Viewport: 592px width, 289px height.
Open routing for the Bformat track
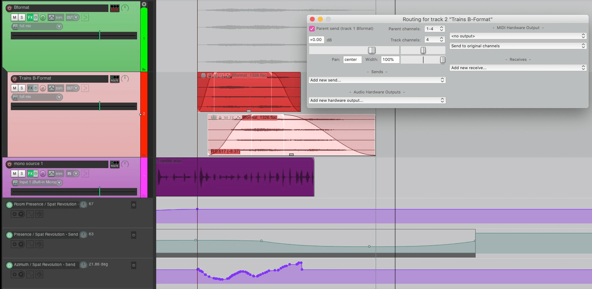click(x=115, y=8)
